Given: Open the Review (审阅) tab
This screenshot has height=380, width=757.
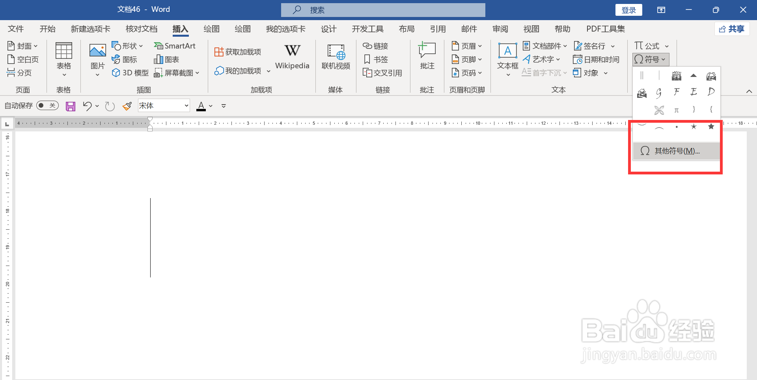Looking at the screenshot, I should click(500, 29).
